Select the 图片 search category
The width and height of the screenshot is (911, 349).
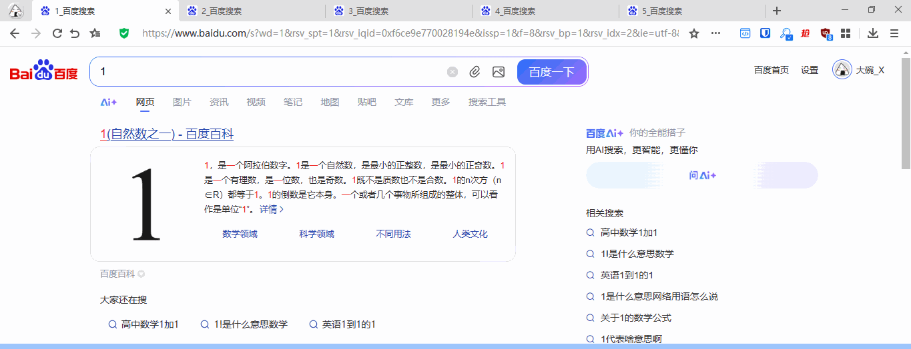click(x=182, y=102)
